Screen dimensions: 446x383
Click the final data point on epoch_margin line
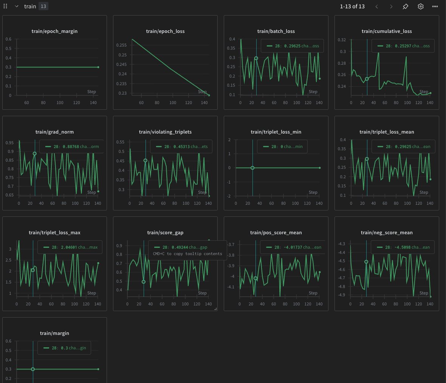[98, 67]
